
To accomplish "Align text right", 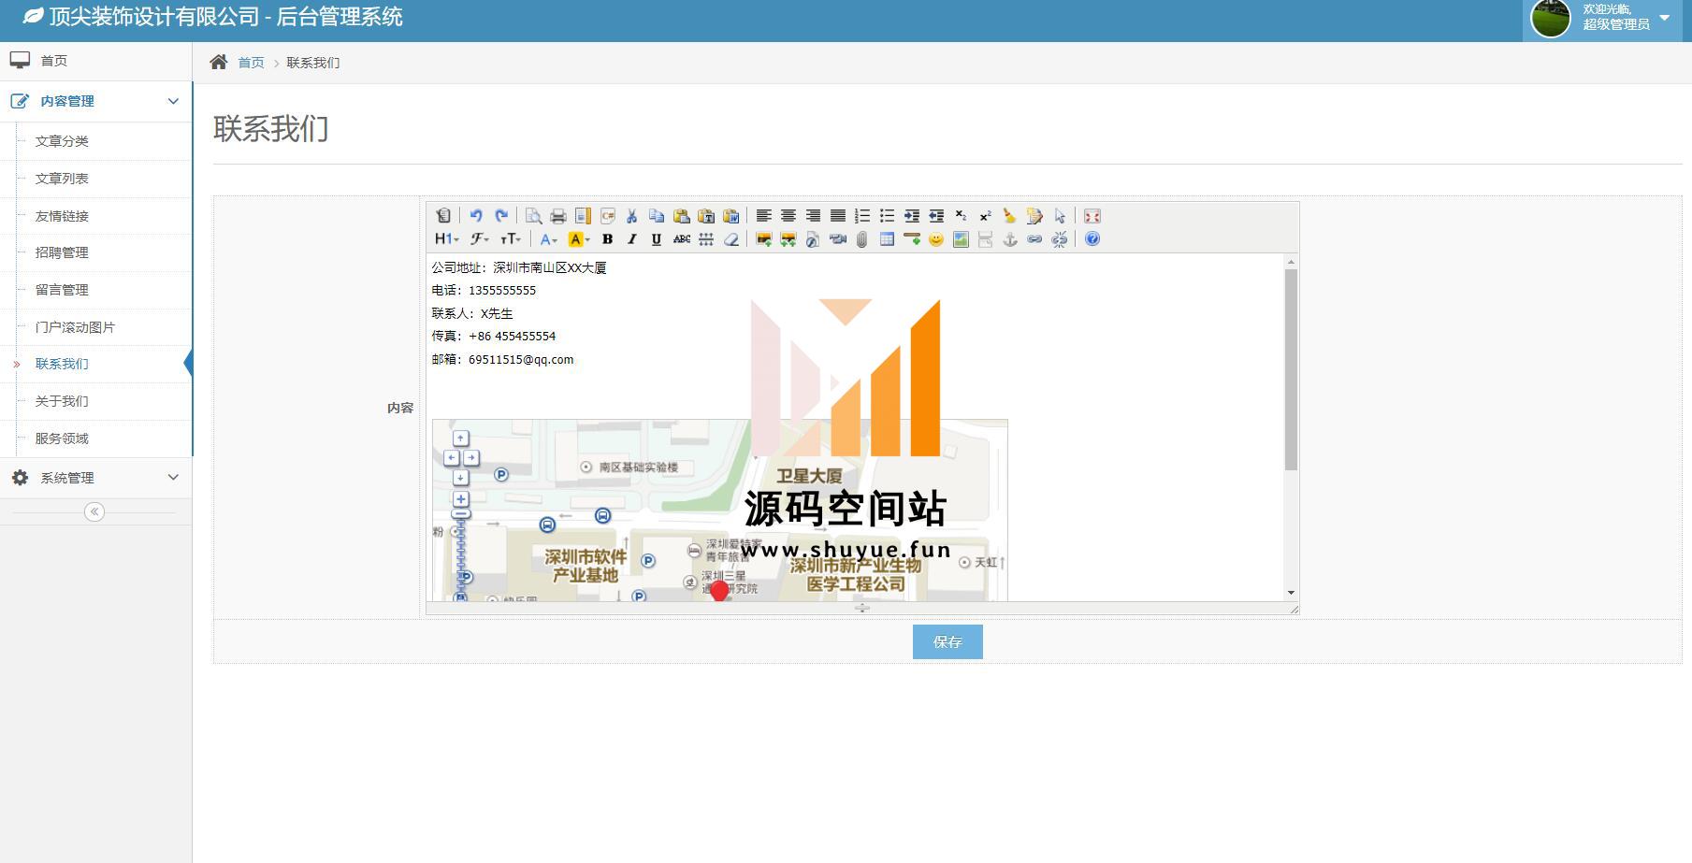I will [814, 216].
